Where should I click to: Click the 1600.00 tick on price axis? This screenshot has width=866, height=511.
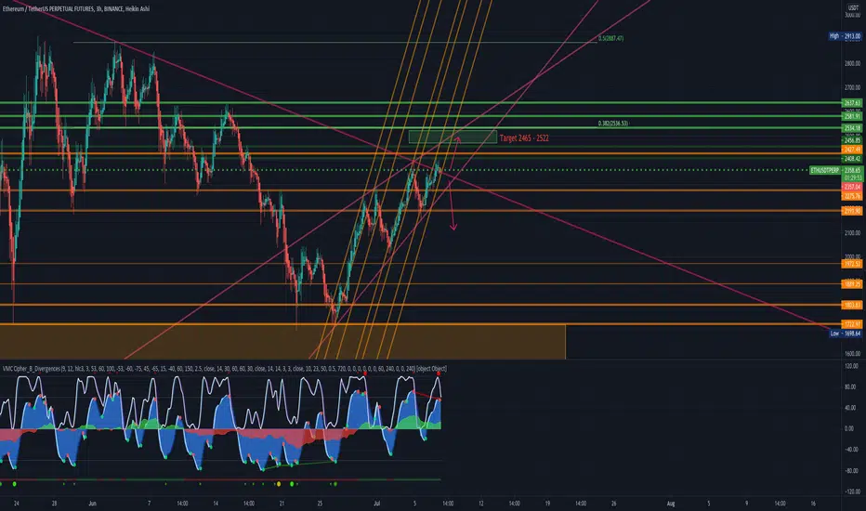click(x=852, y=354)
